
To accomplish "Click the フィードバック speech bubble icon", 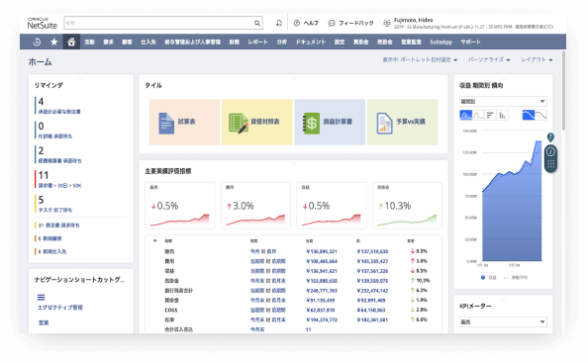I will point(332,23).
